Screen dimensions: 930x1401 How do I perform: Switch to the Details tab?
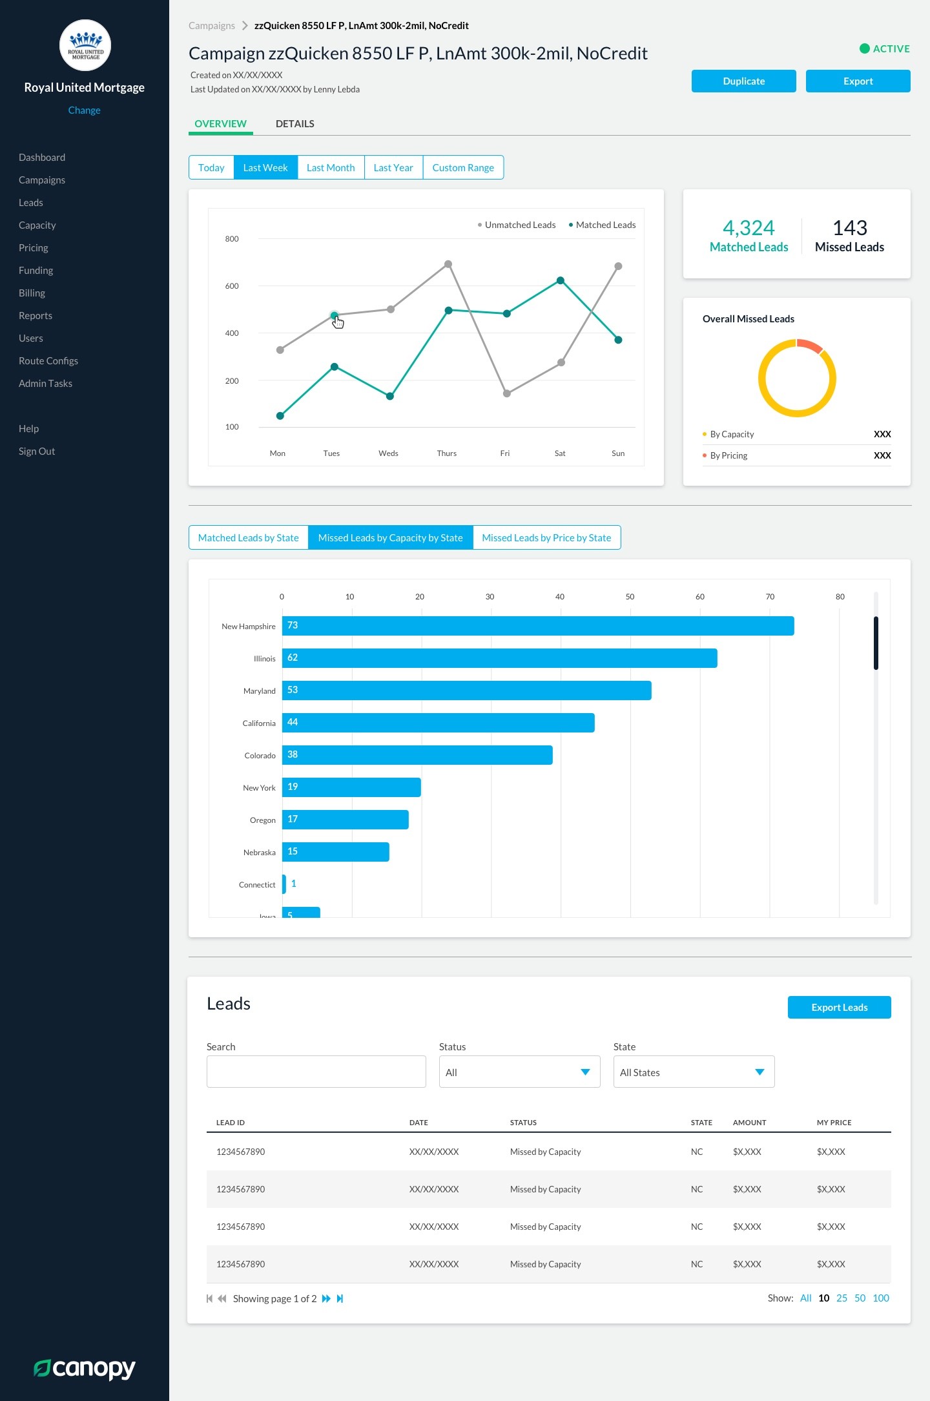[294, 123]
